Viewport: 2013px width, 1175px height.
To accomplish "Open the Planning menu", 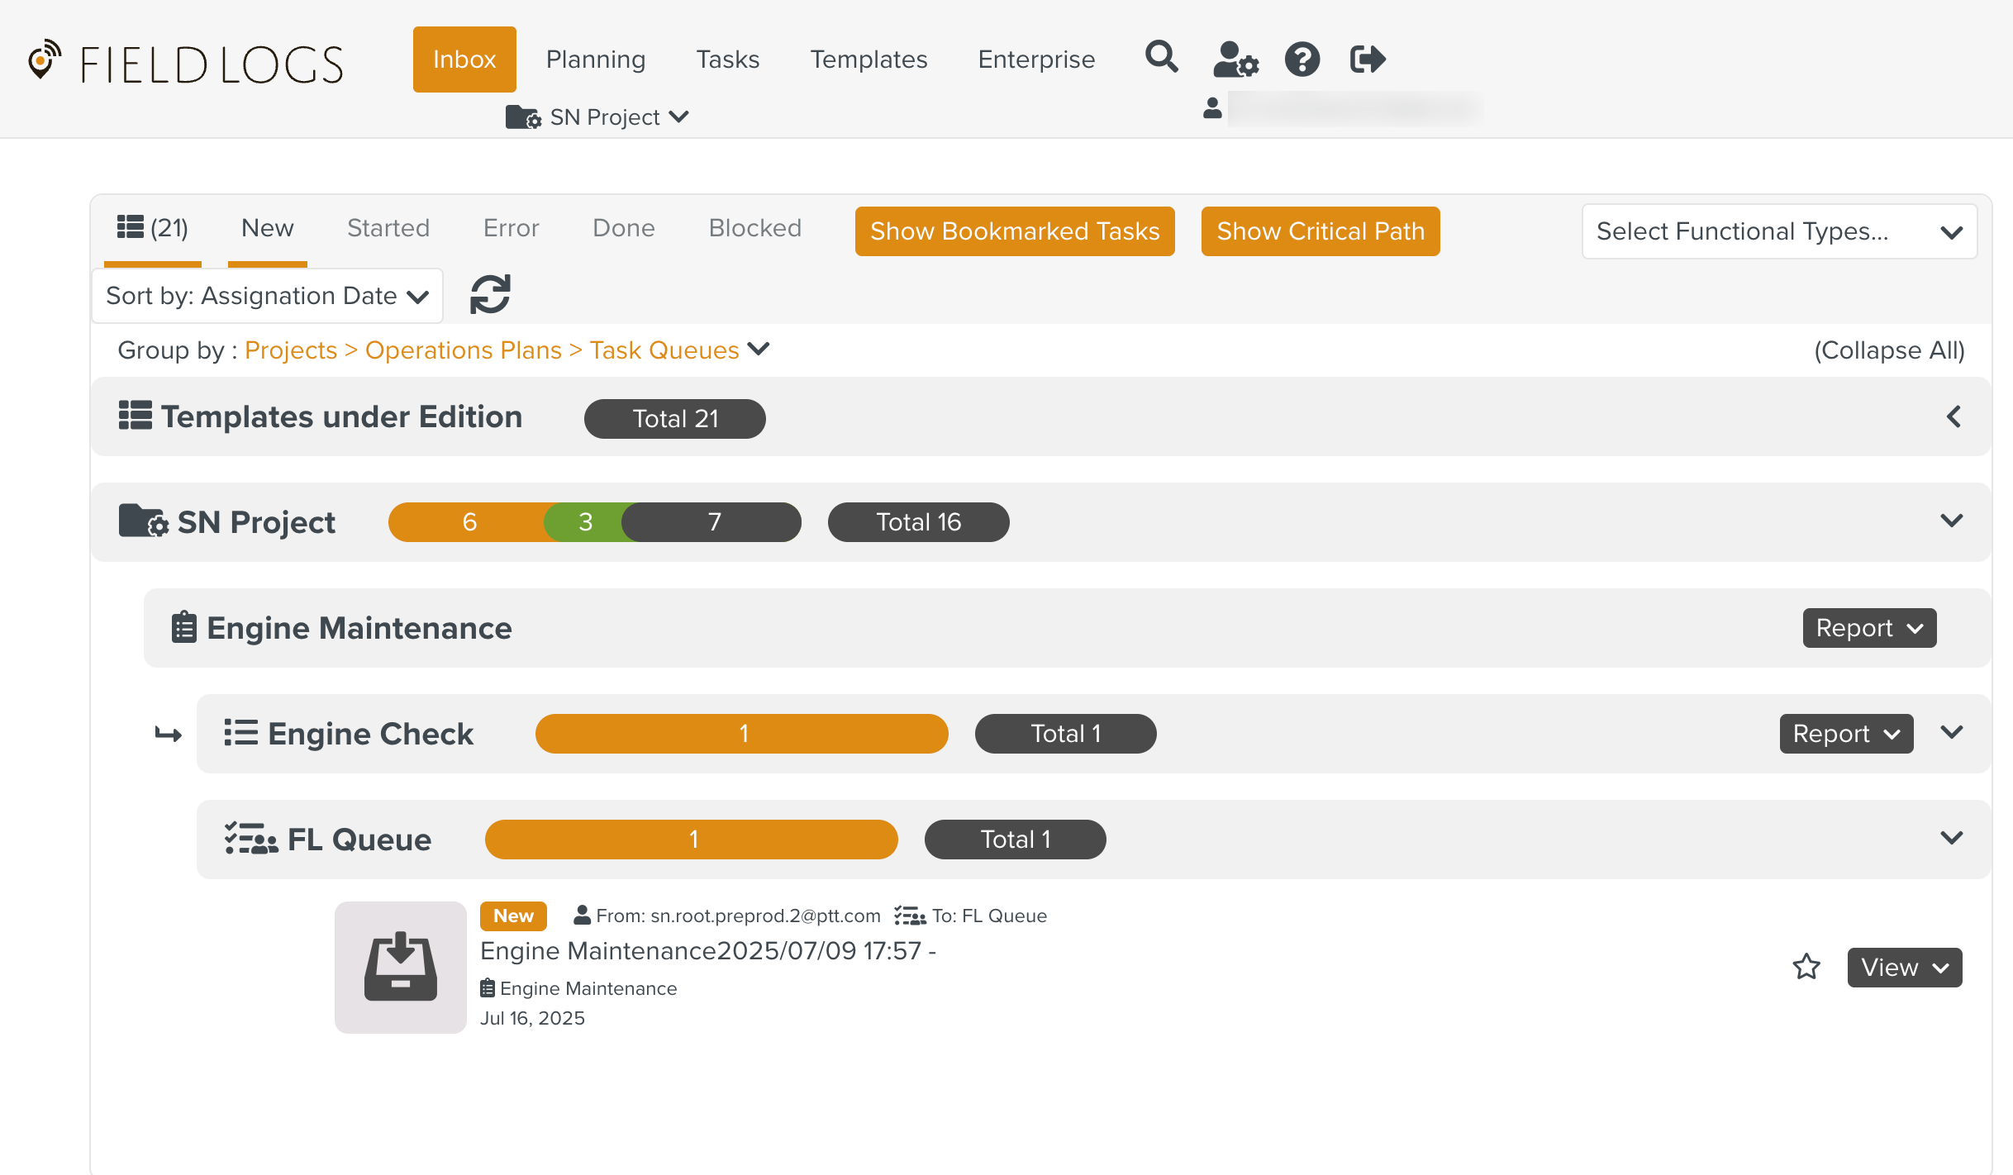I will pyautogui.click(x=596, y=59).
